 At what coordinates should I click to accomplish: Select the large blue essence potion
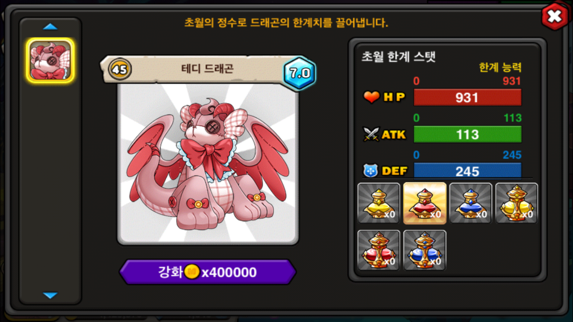click(425, 250)
